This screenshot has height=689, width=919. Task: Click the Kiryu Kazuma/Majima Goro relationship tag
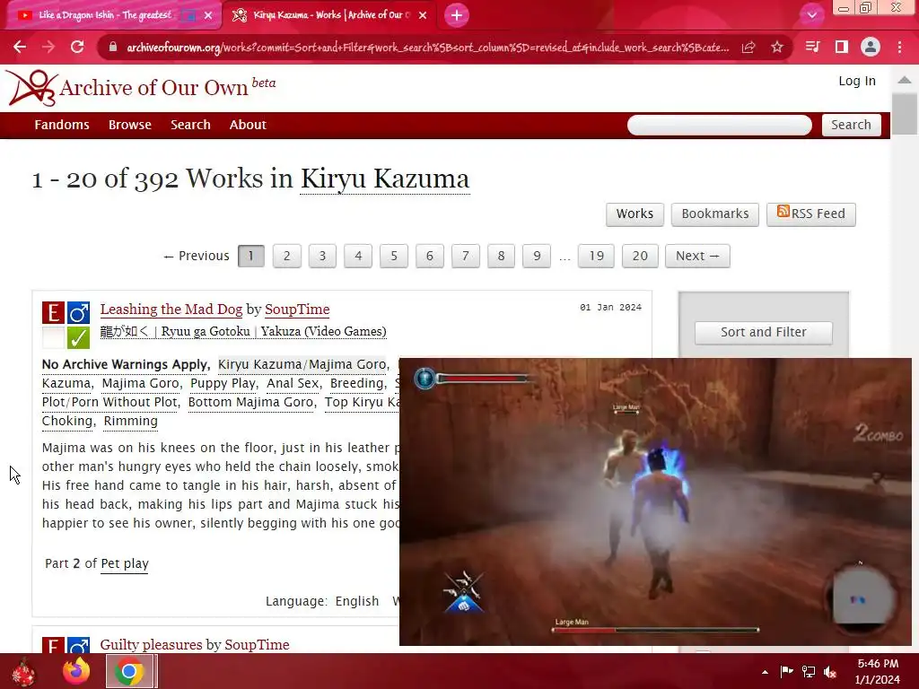[302, 364]
